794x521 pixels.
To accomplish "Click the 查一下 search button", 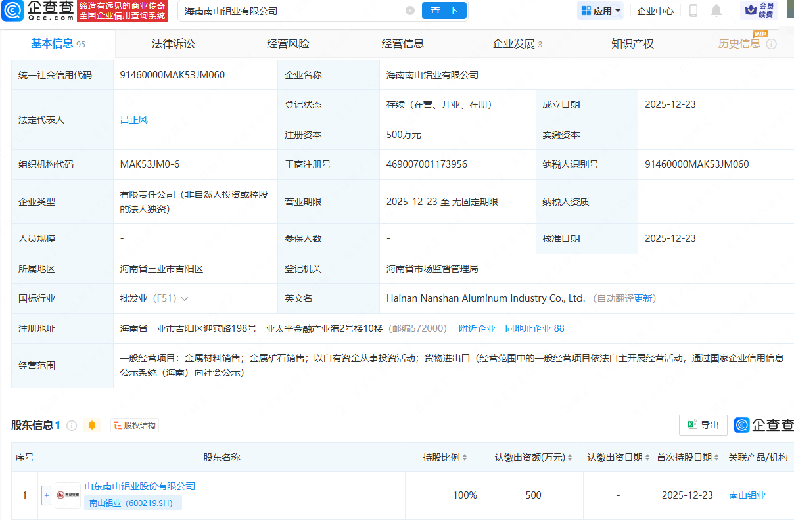I will coord(444,11).
